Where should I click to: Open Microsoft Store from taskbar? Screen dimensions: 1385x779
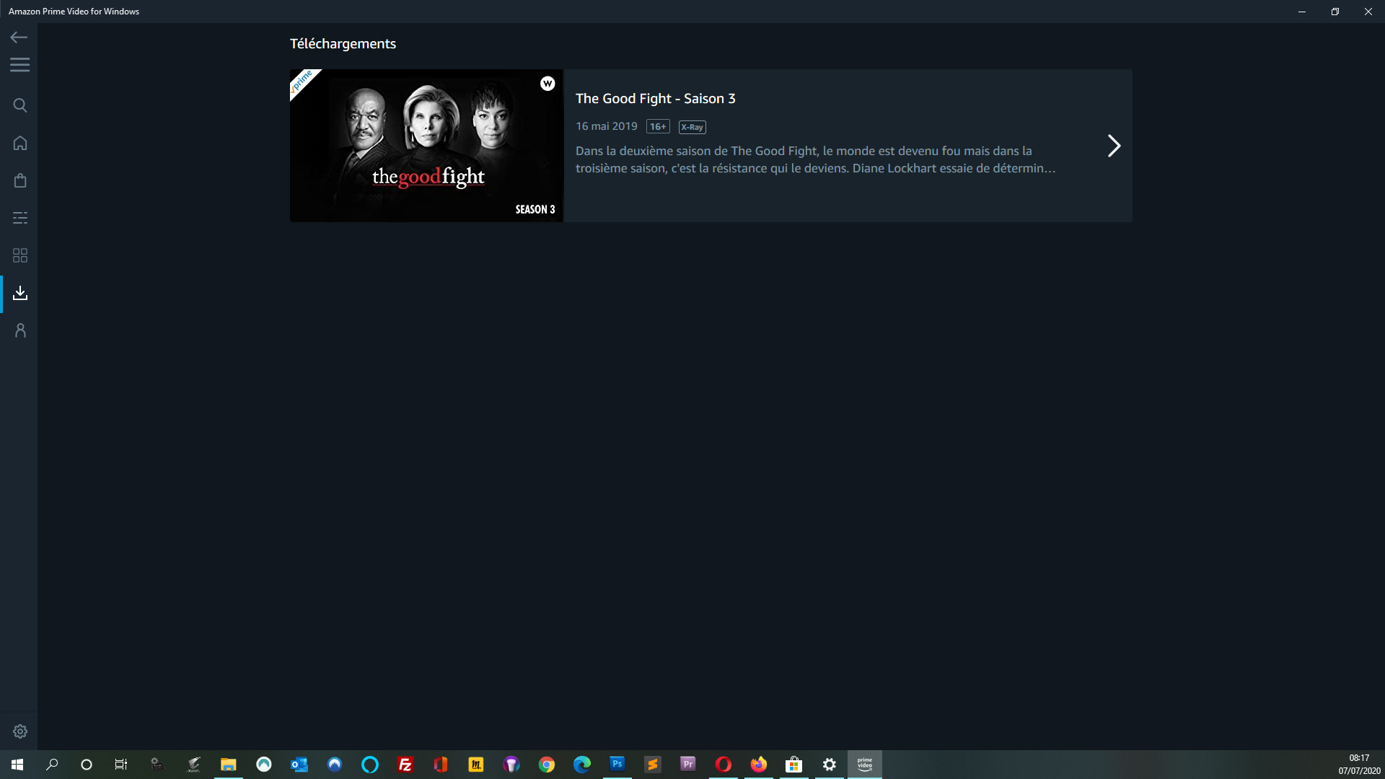pos(794,765)
